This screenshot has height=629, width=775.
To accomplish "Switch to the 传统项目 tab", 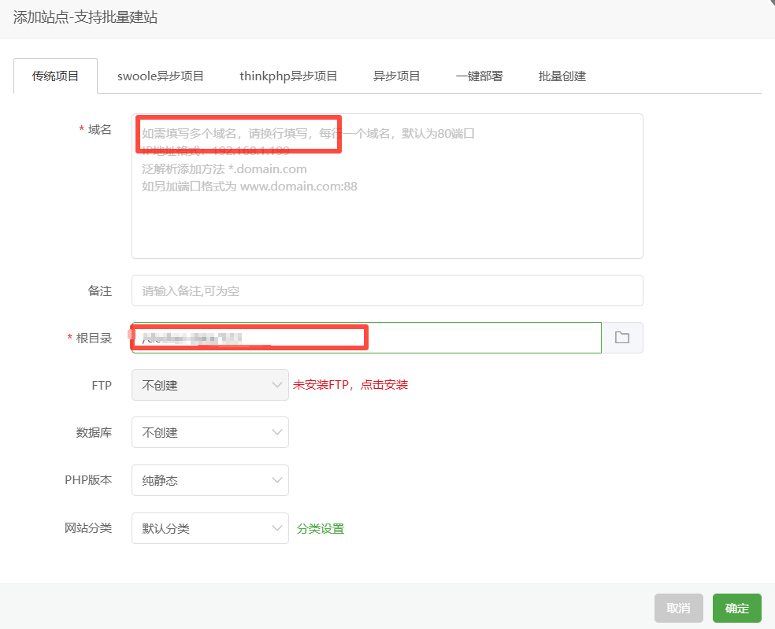I will [x=56, y=76].
